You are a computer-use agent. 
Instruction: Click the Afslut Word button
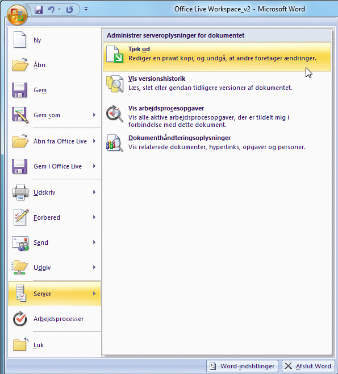(308, 366)
